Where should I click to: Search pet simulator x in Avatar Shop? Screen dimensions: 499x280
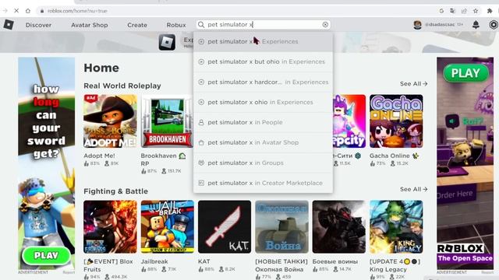(x=264, y=142)
